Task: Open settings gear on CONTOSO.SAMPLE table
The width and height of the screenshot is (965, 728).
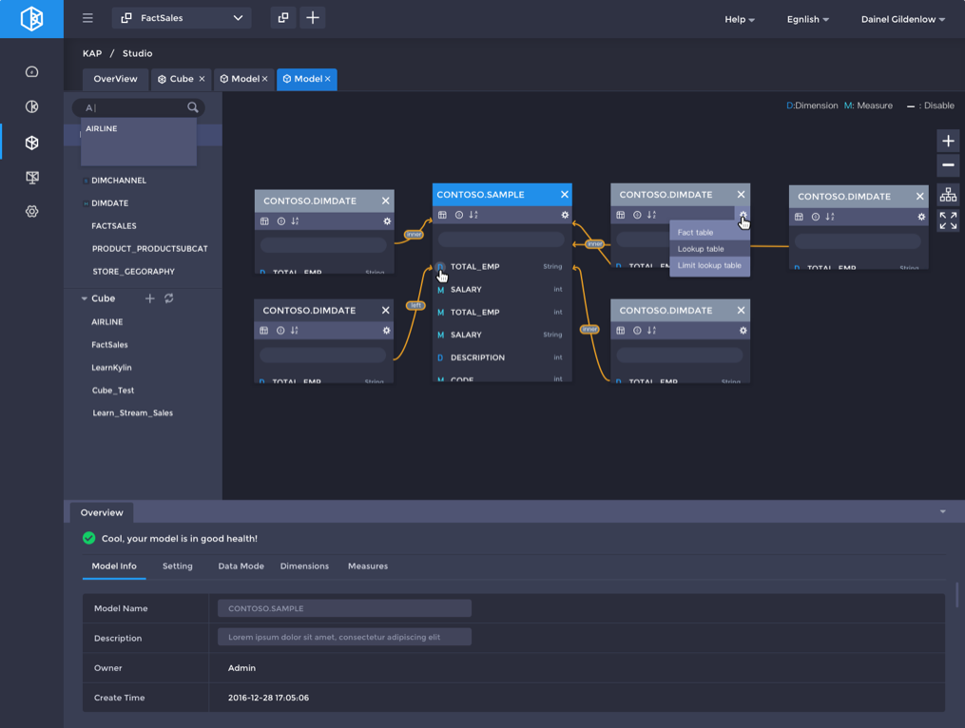Action: click(x=565, y=215)
